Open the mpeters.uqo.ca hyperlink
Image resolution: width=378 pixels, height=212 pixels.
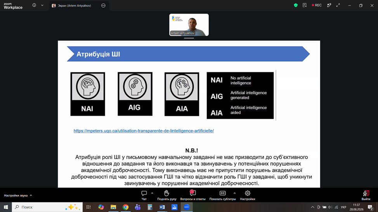tap(144, 131)
